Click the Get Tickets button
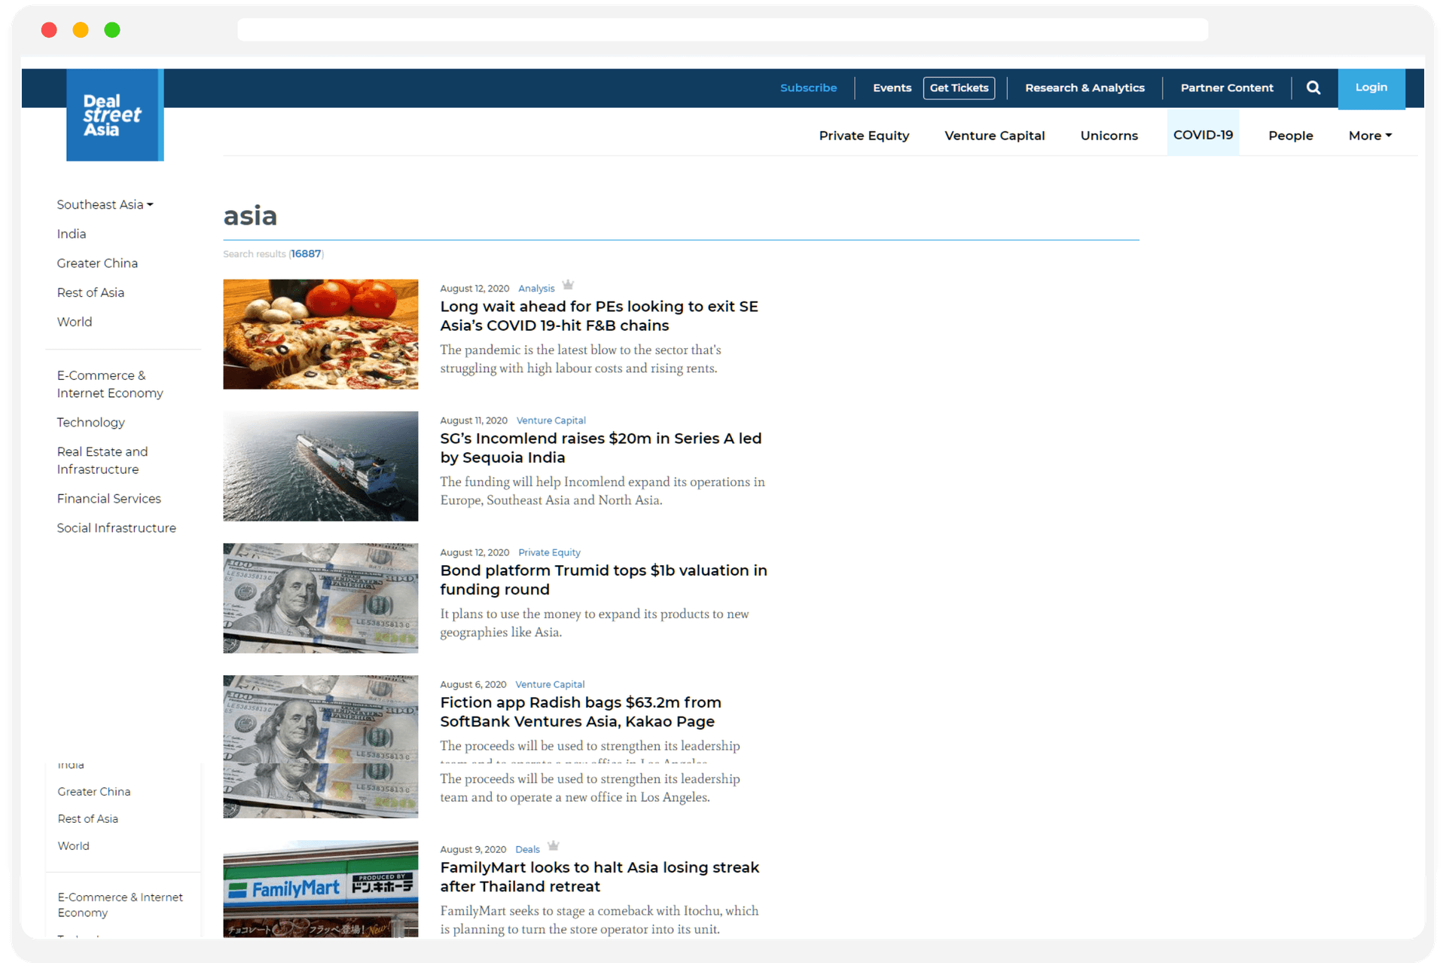1446x963 pixels. (x=959, y=87)
